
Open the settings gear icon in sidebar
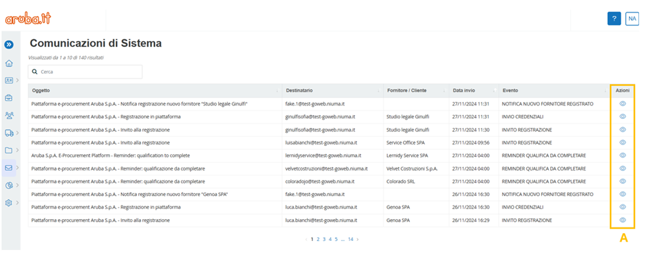[8, 203]
